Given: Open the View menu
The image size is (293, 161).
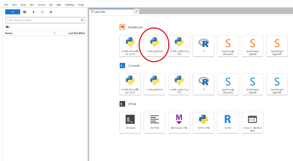Looking at the screenshot, I should 23,5.
